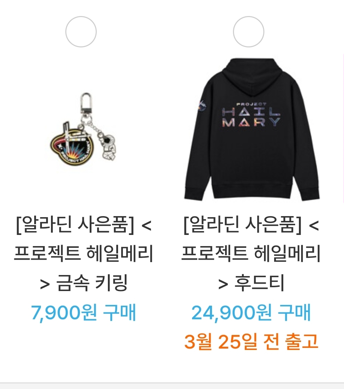The height and width of the screenshot is (389, 344).
Task: Click 프로젝트 헤일메리 text under keyring
Action: tap(83, 253)
